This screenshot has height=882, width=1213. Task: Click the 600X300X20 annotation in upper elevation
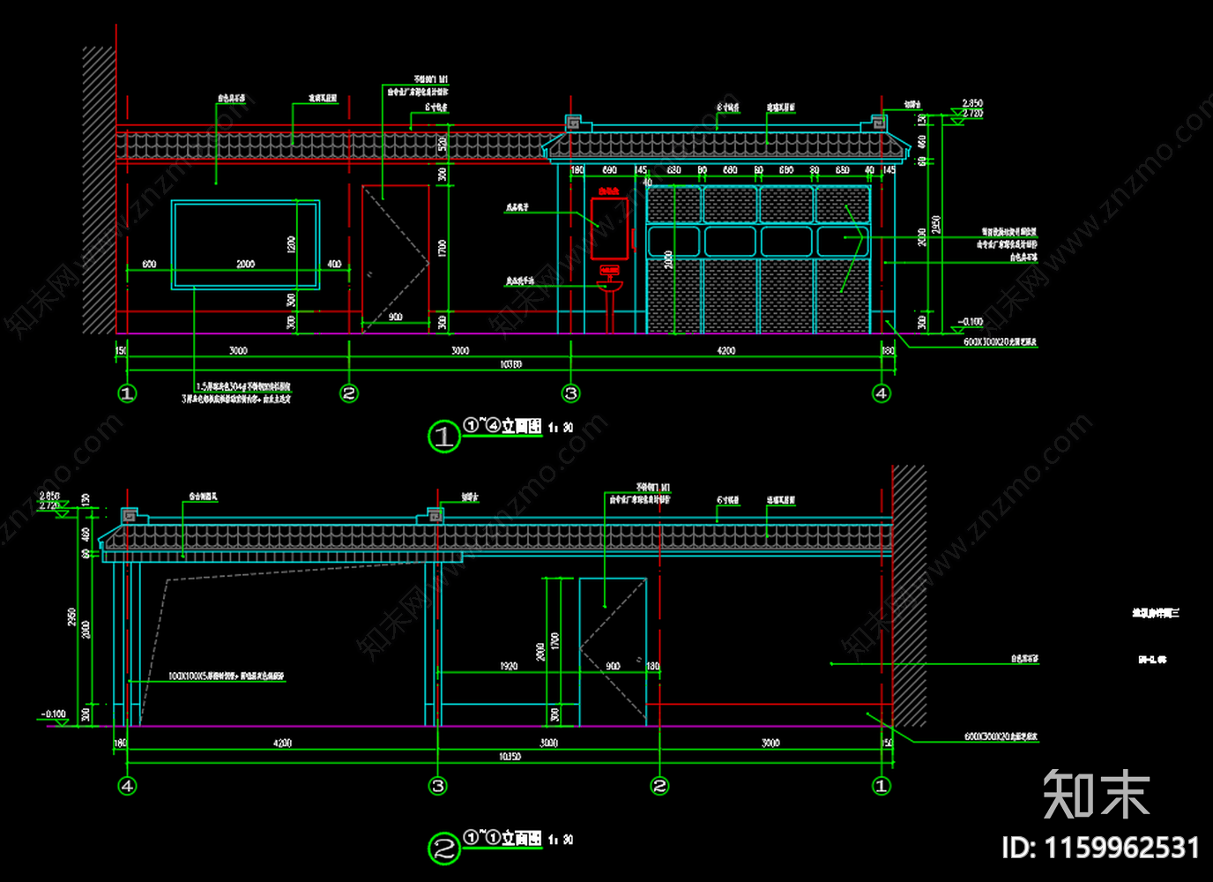coord(1001,342)
